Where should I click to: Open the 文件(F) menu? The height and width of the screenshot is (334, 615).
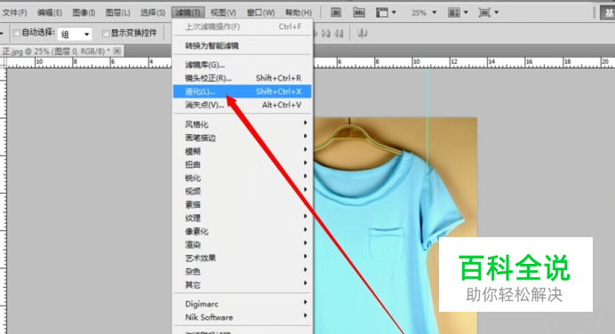[x=14, y=12]
